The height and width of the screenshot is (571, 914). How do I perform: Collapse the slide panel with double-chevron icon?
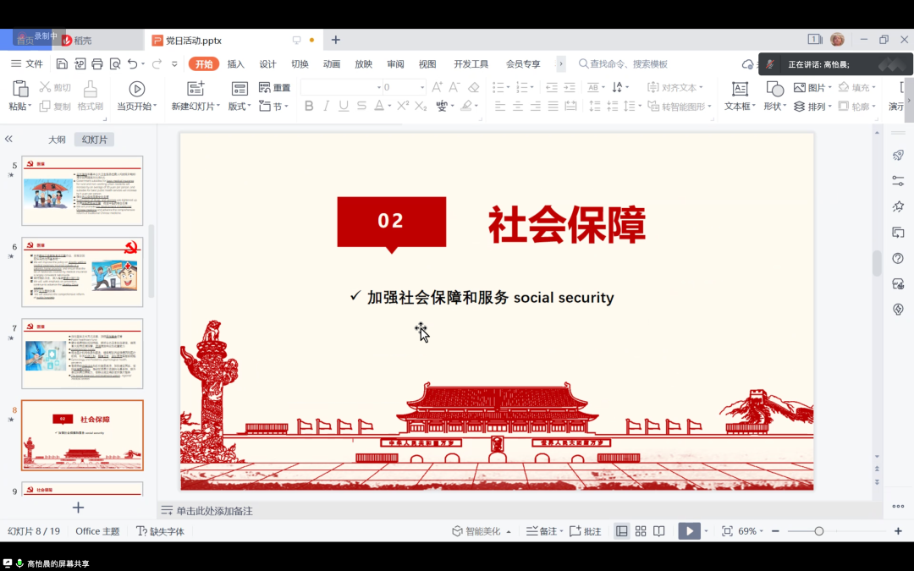click(x=8, y=139)
